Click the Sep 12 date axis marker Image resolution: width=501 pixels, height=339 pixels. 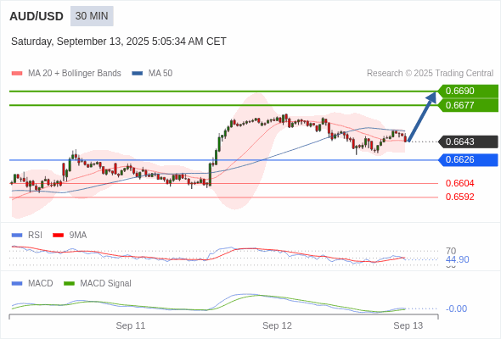277,325
